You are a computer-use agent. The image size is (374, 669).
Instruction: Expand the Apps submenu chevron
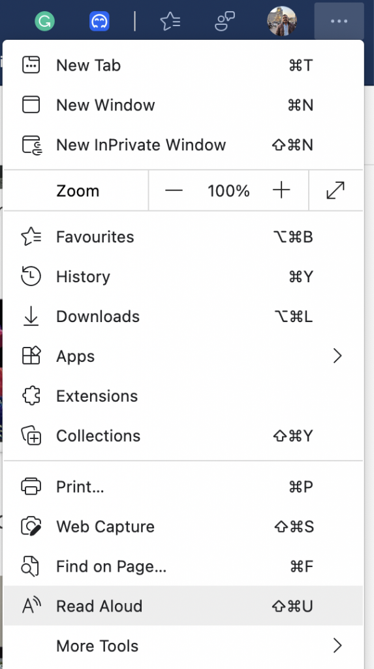point(337,355)
